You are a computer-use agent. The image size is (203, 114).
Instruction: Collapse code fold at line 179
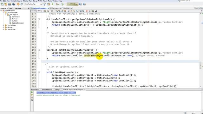39,19
